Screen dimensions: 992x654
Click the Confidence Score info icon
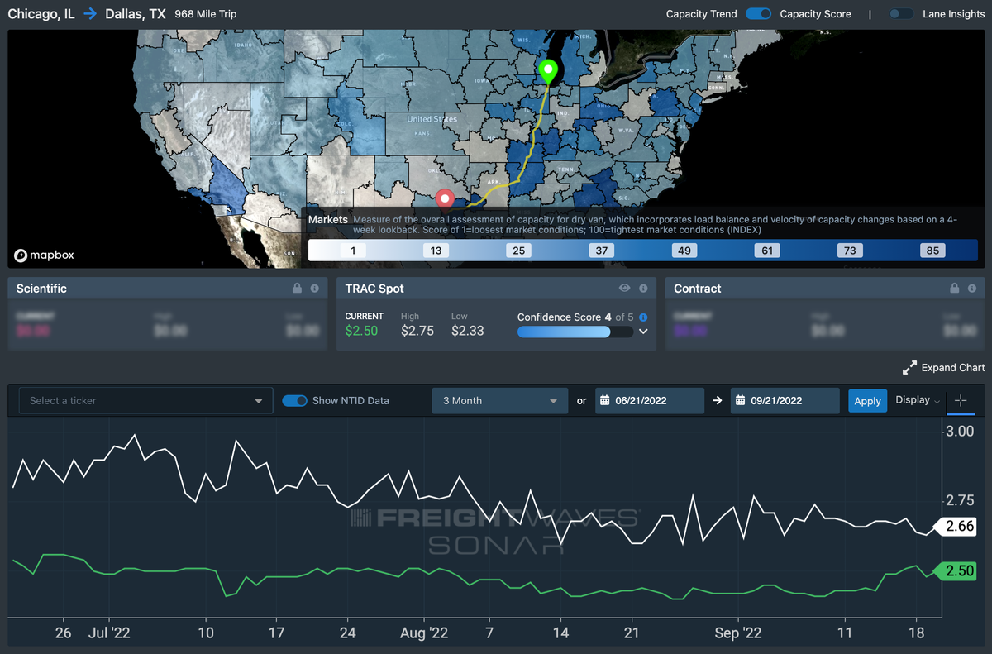(x=643, y=317)
